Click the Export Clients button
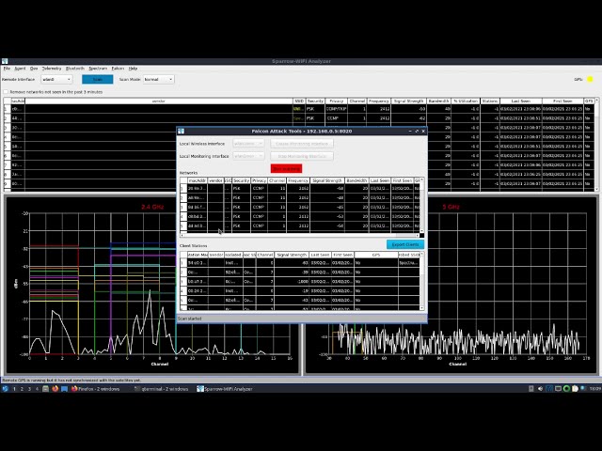The width and height of the screenshot is (602, 451). tap(405, 244)
